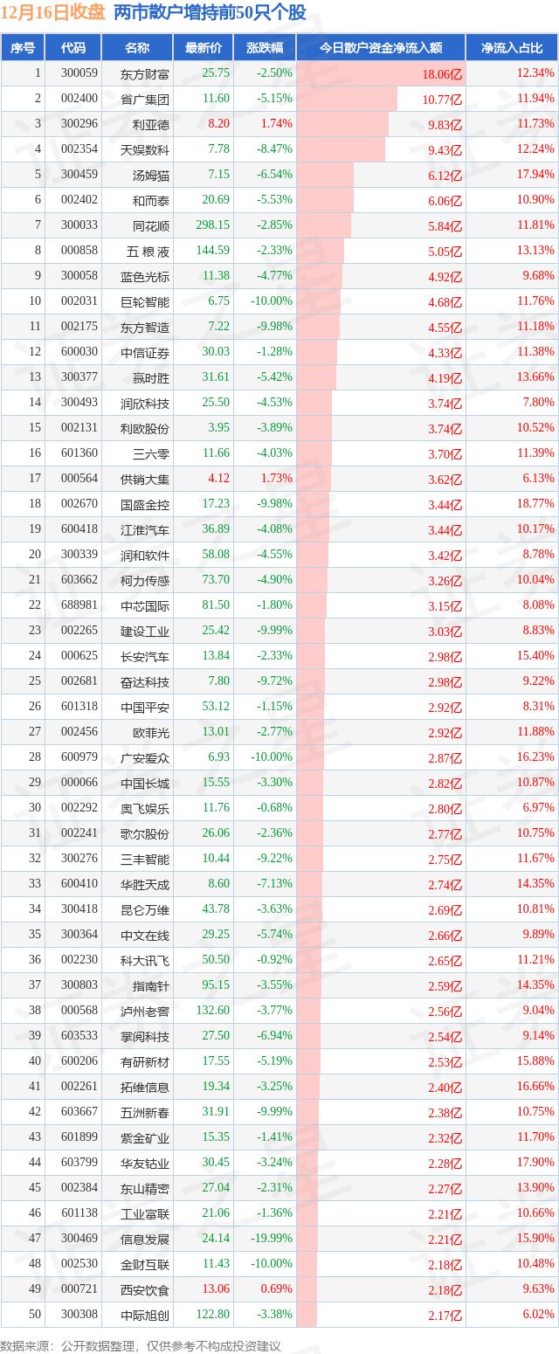This screenshot has width=559, height=1354.
Task: Click the stock name 天娱数科
Action: (145, 149)
